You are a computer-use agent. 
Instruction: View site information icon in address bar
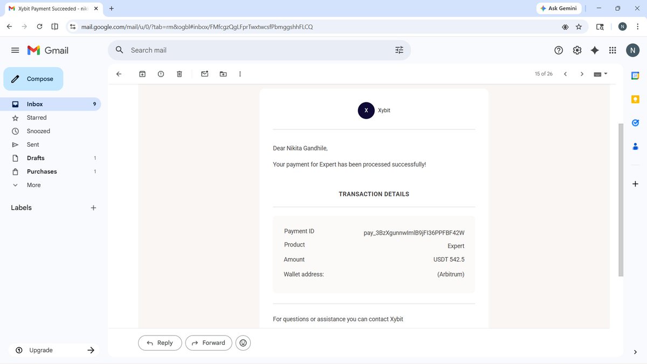73,26
